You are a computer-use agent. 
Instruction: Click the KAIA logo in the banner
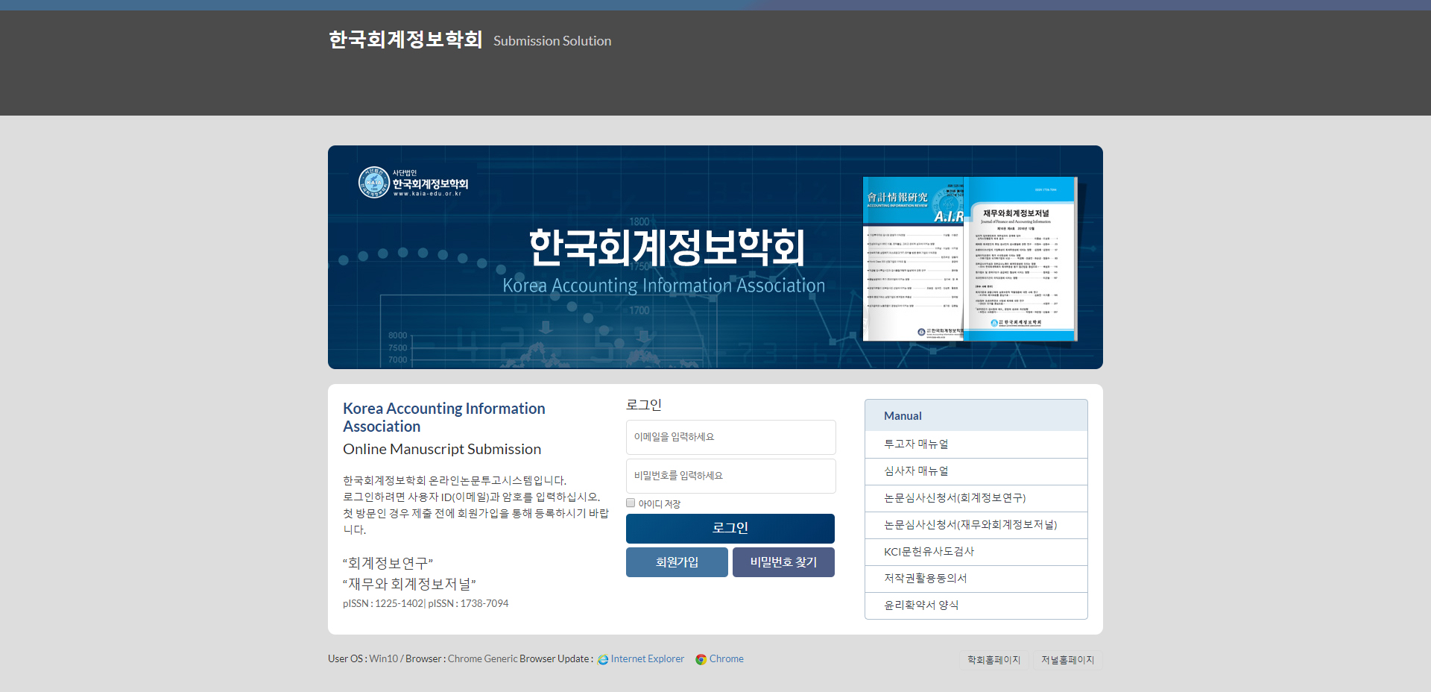414,183
